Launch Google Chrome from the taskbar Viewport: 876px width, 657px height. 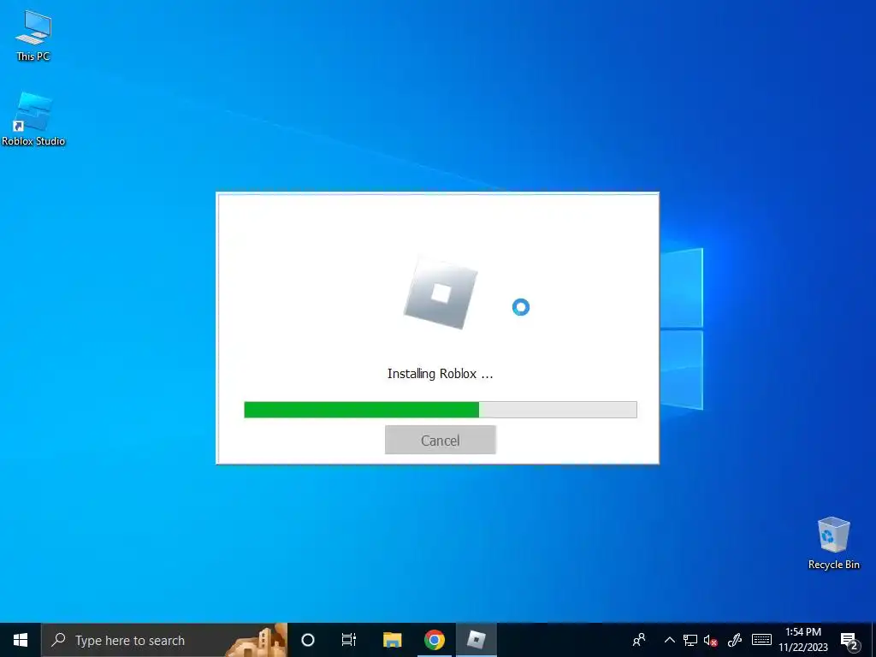(434, 640)
